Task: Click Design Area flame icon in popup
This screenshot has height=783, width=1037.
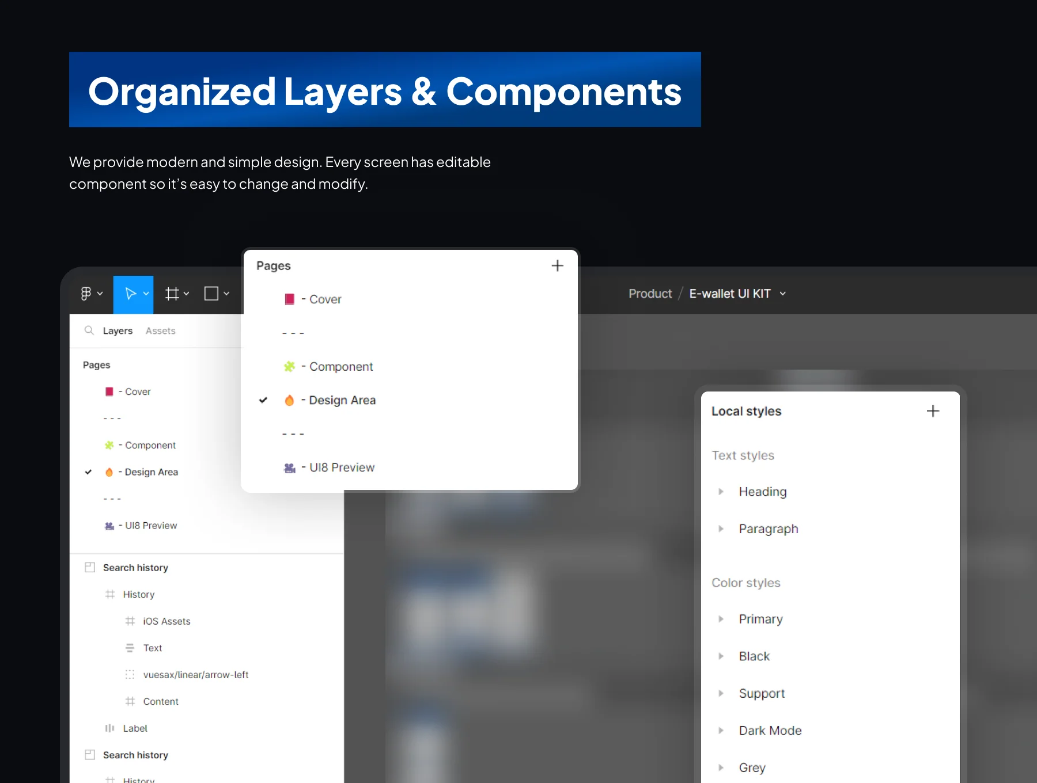Action: click(290, 400)
